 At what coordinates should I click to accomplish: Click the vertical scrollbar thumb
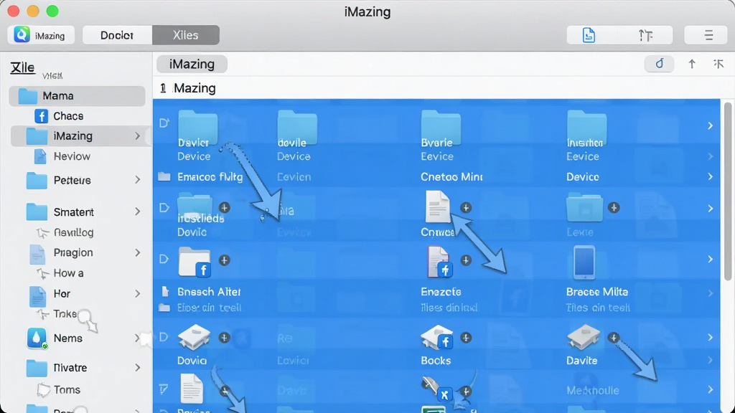(x=728, y=191)
